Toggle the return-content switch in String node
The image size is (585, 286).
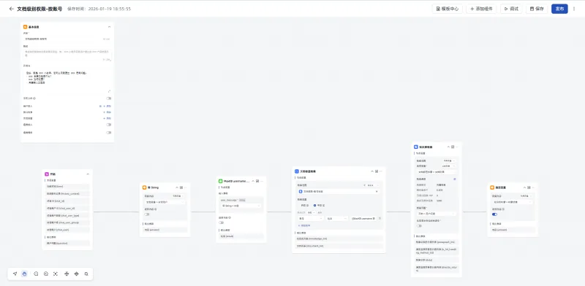click(147, 214)
